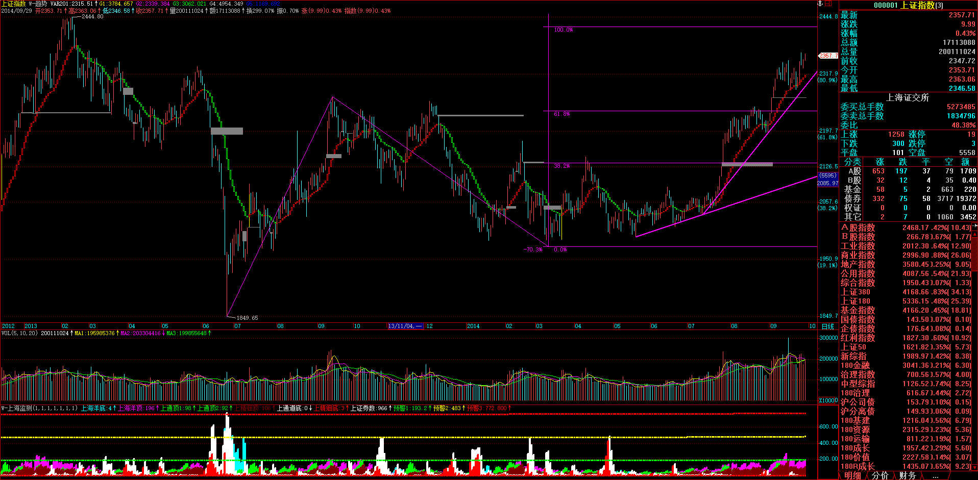Click the 61.8% Fibonacci retracement label
The height and width of the screenshot is (480, 978).
(561, 114)
